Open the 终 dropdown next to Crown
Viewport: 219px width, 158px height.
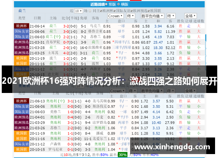click(x=131, y=16)
